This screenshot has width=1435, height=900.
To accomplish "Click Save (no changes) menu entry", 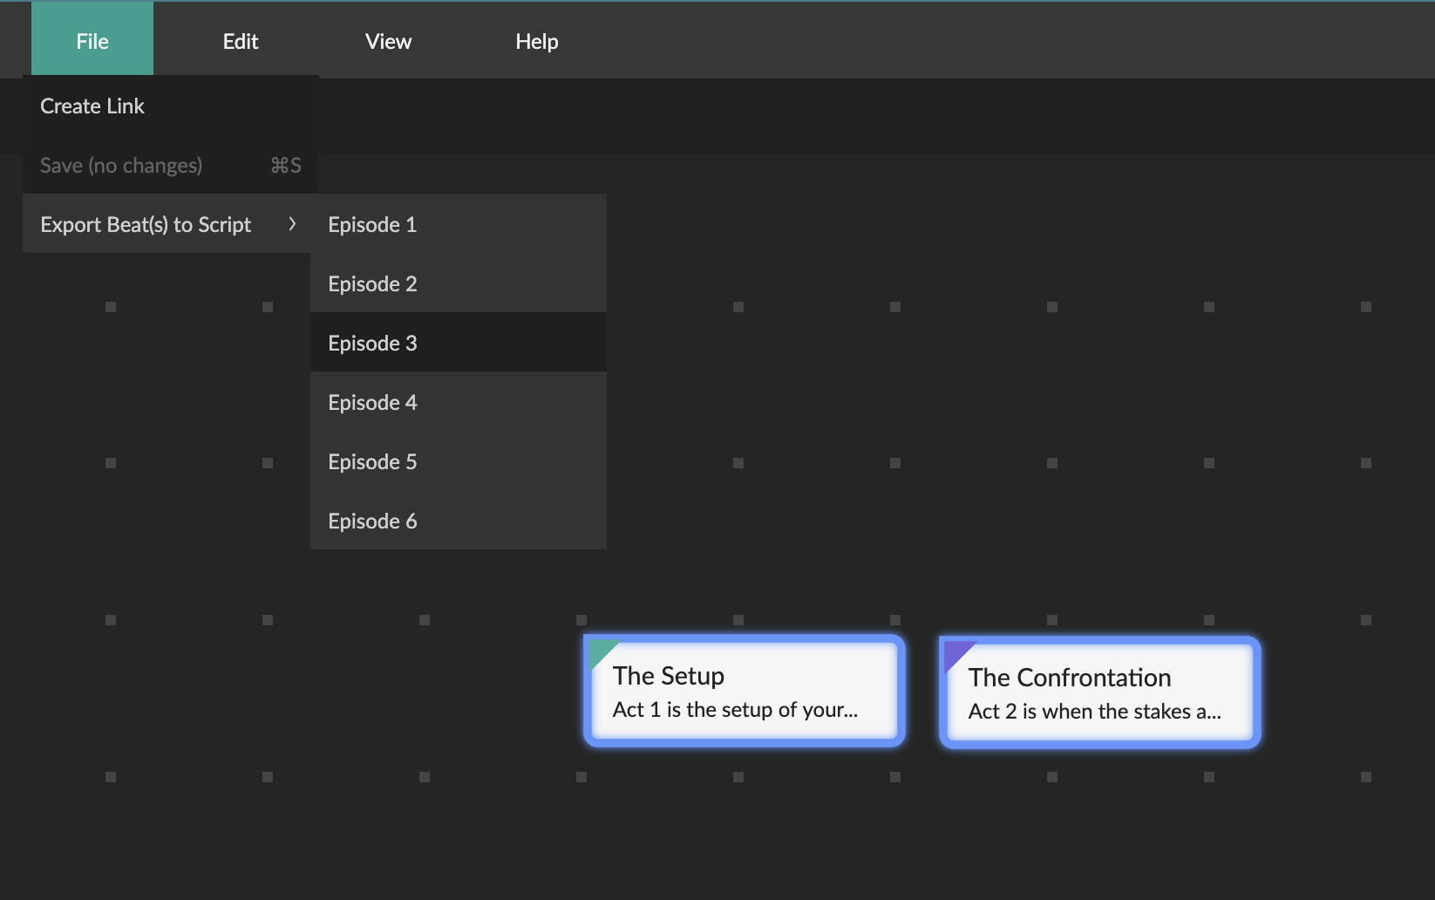I will coord(171,165).
